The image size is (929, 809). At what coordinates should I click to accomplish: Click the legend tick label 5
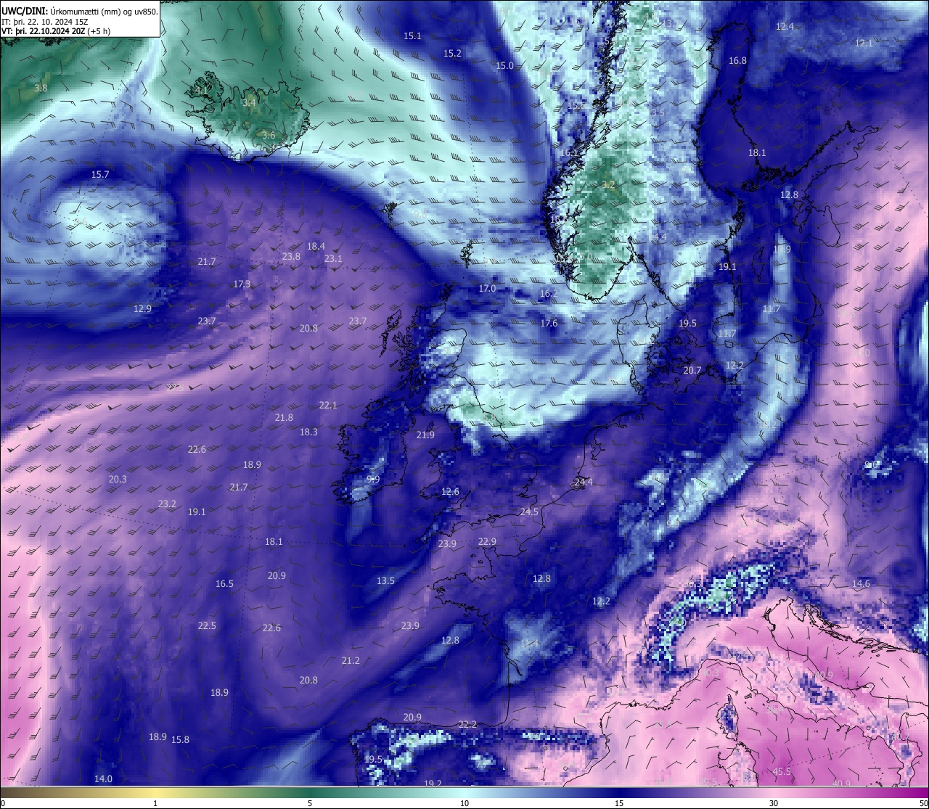tap(310, 803)
